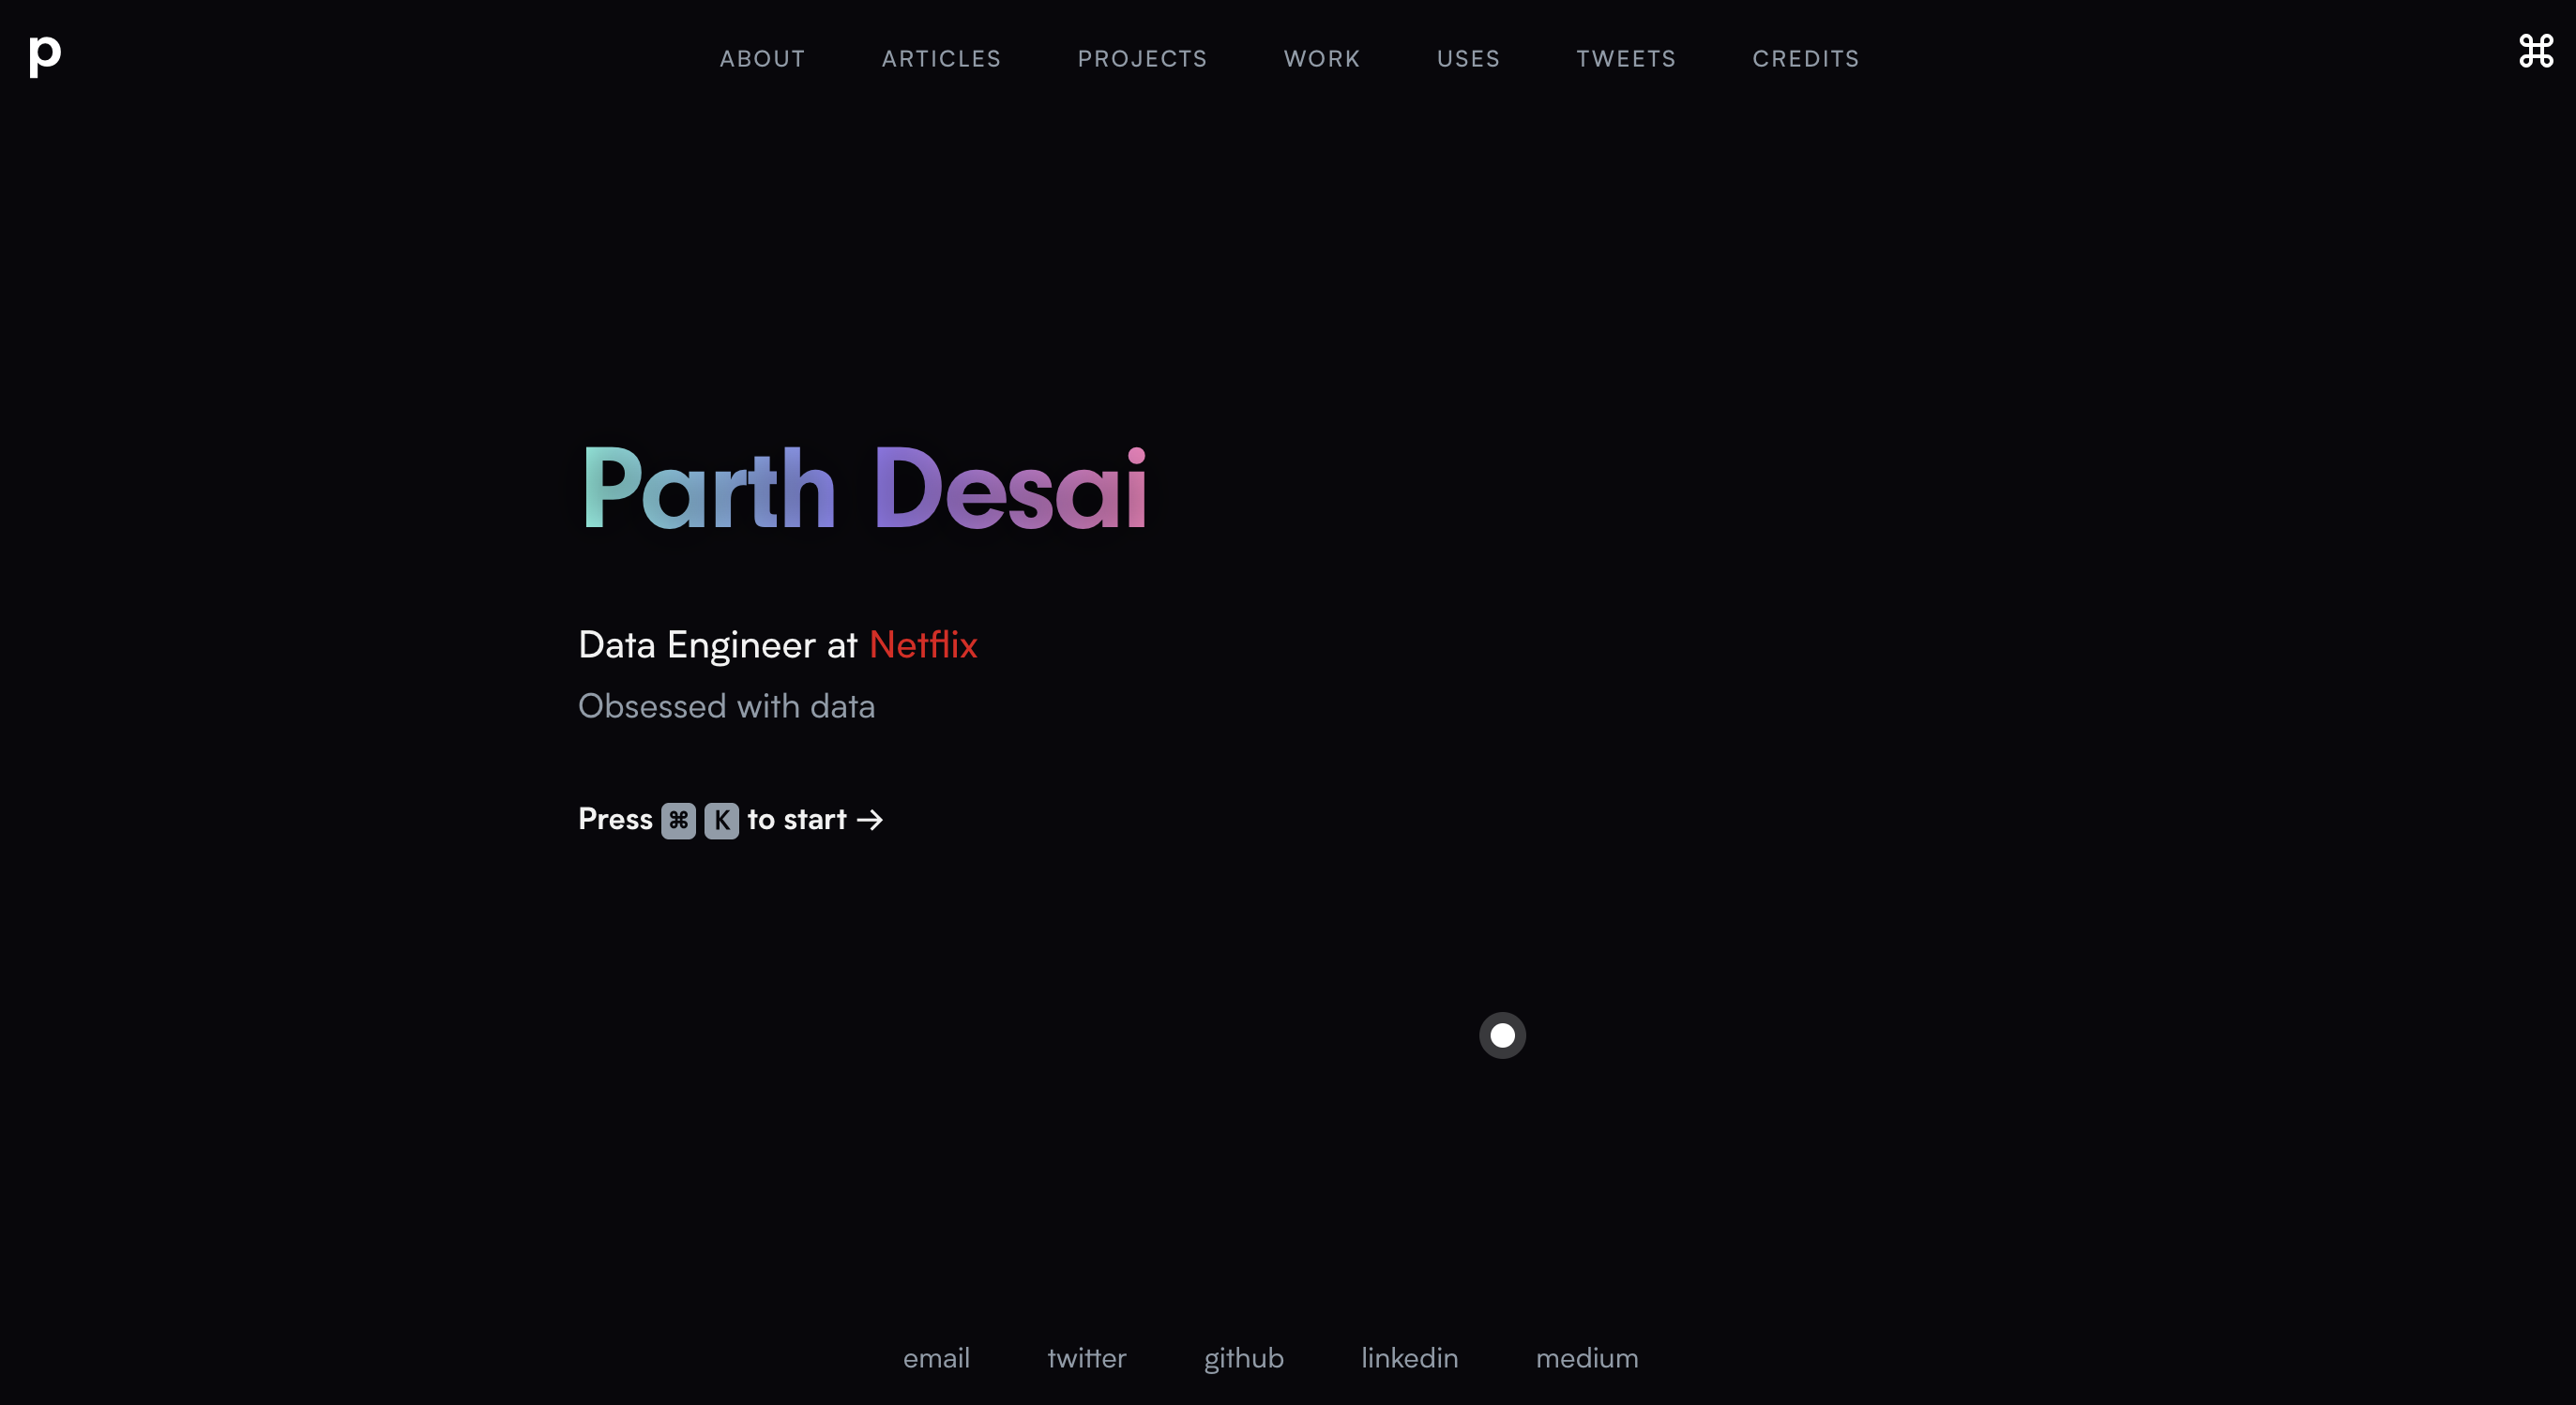The height and width of the screenshot is (1405, 2576).
Task: Click the white circular cursor dot
Action: 1502,1036
